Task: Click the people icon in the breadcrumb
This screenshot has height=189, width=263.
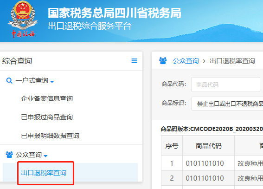Action: tap(163, 61)
